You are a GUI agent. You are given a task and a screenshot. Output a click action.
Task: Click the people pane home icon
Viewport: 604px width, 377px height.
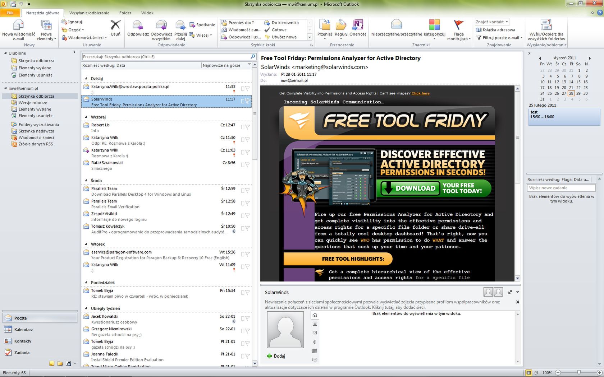coord(315,315)
